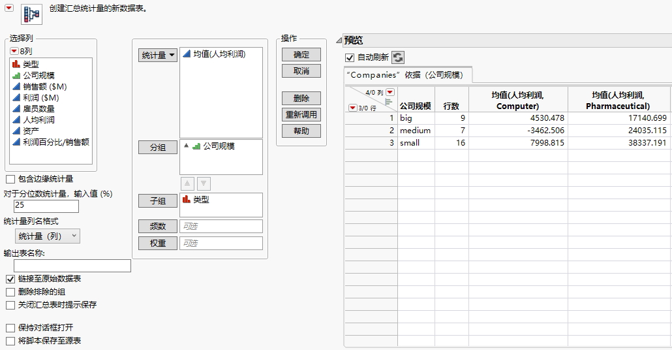Click the 重新调用 button

click(x=301, y=114)
